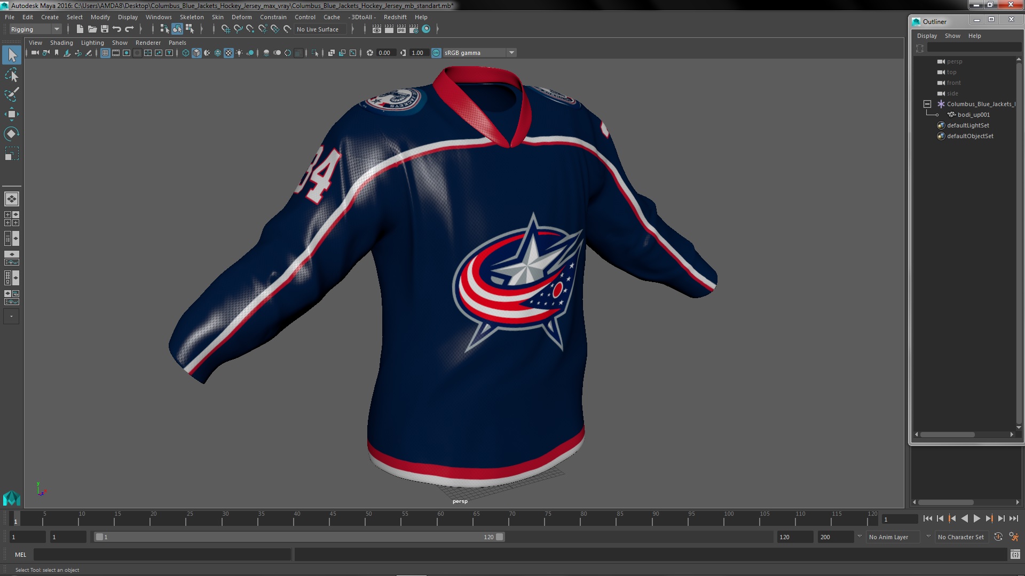Expand toolbar section after No Live Surface

coord(353,29)
